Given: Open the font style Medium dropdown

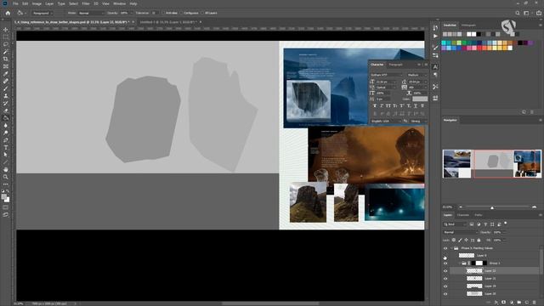Looking at the screenshot, I should pyautogui.click(x=416, y=75).
